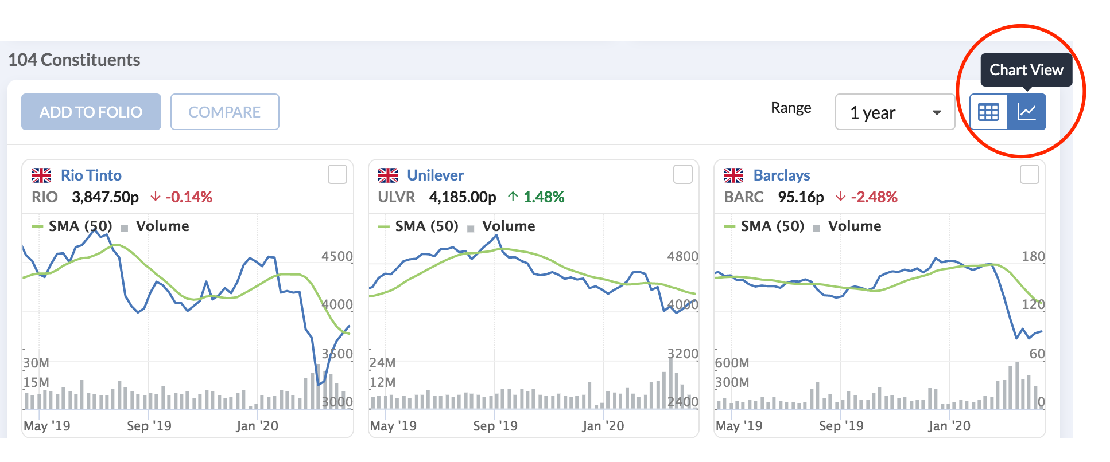Toggle SMA (50) legend in Unilever chart
This screenshot has width=1110, height=462.
click(418, 226)
